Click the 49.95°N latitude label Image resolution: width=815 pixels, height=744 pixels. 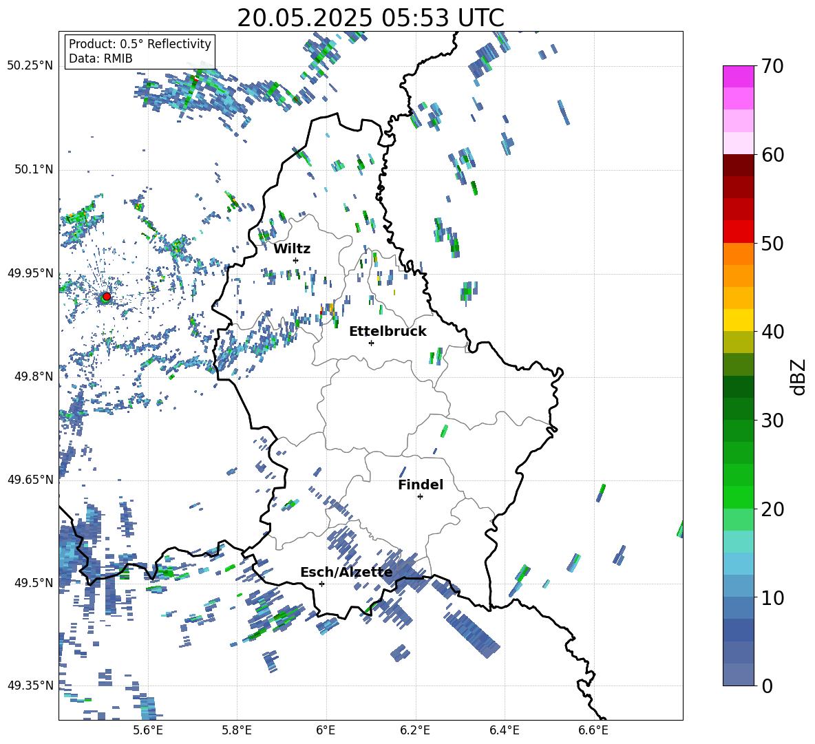[30, 273]
